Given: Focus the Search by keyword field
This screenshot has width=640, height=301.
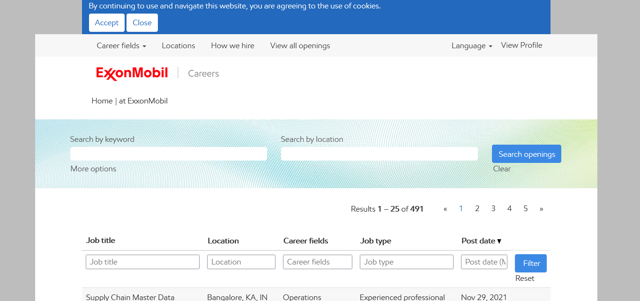Looking at the screenshot, I should (168, 154).
